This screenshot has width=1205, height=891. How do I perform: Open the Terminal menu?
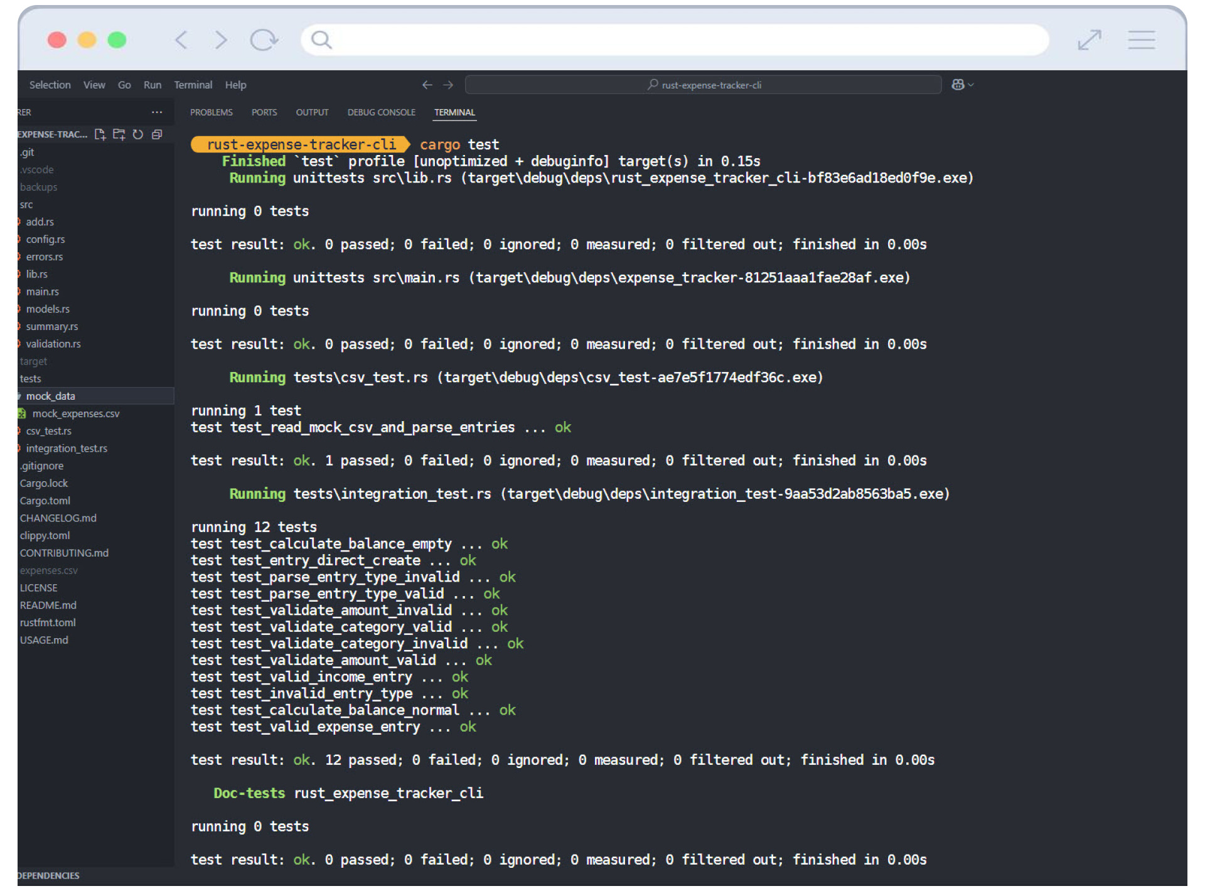(193, 85)
